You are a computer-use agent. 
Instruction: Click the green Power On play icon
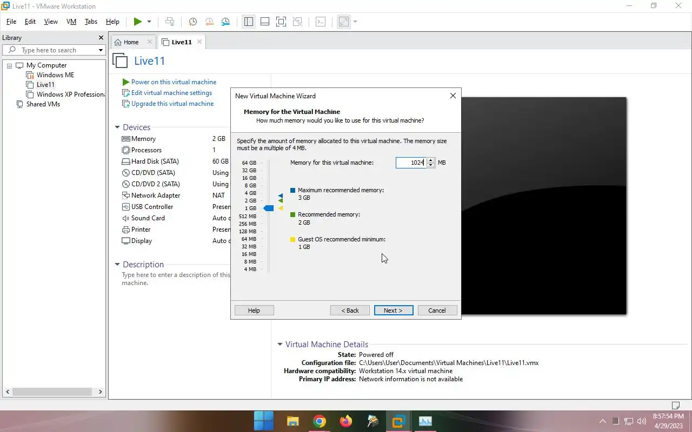point(138,22)
